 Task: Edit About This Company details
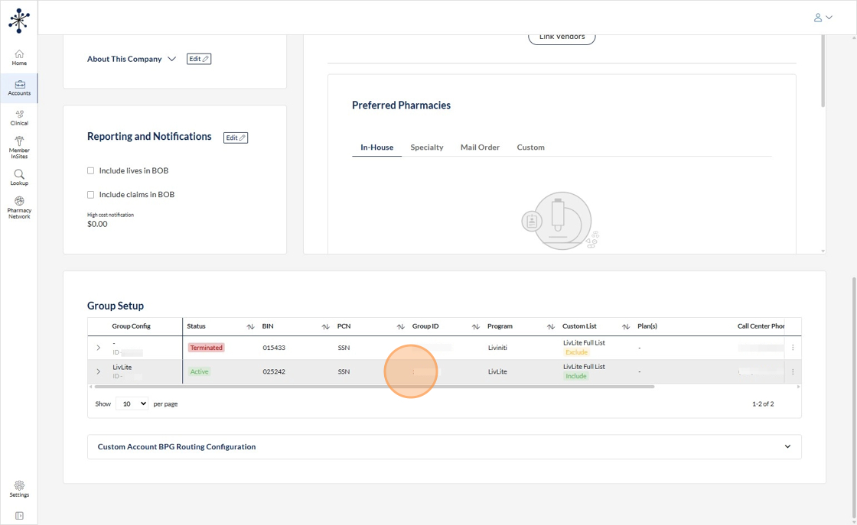coord(199,59)
